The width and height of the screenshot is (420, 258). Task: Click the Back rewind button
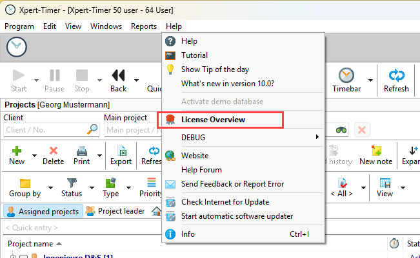pyautogui.click(x=118, y=75)
